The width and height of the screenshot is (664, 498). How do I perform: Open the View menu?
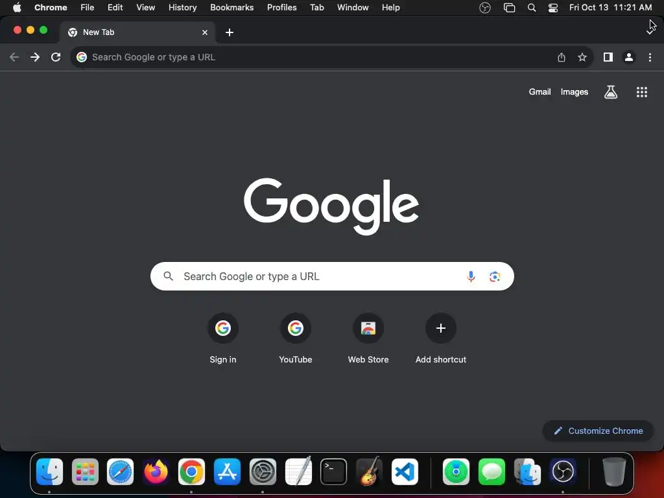point(146,8)
